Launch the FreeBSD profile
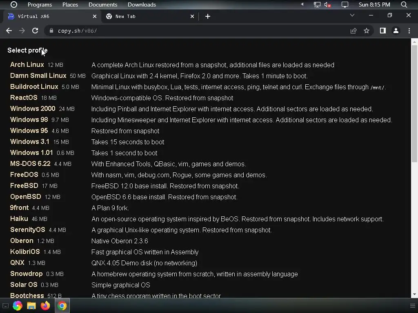Viewport: 418px width, 313px height. [24, 185]
